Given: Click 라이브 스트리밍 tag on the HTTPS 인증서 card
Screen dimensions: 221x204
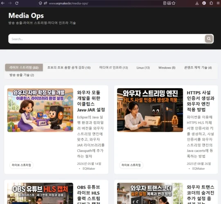Looking at the screenshot, I should pos(131,165).
